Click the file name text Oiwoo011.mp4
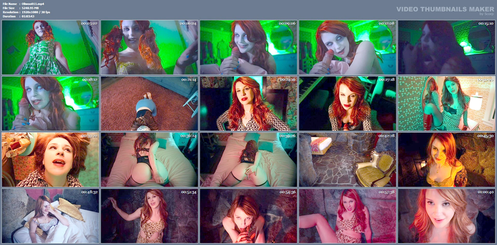 tap(33, 4)
